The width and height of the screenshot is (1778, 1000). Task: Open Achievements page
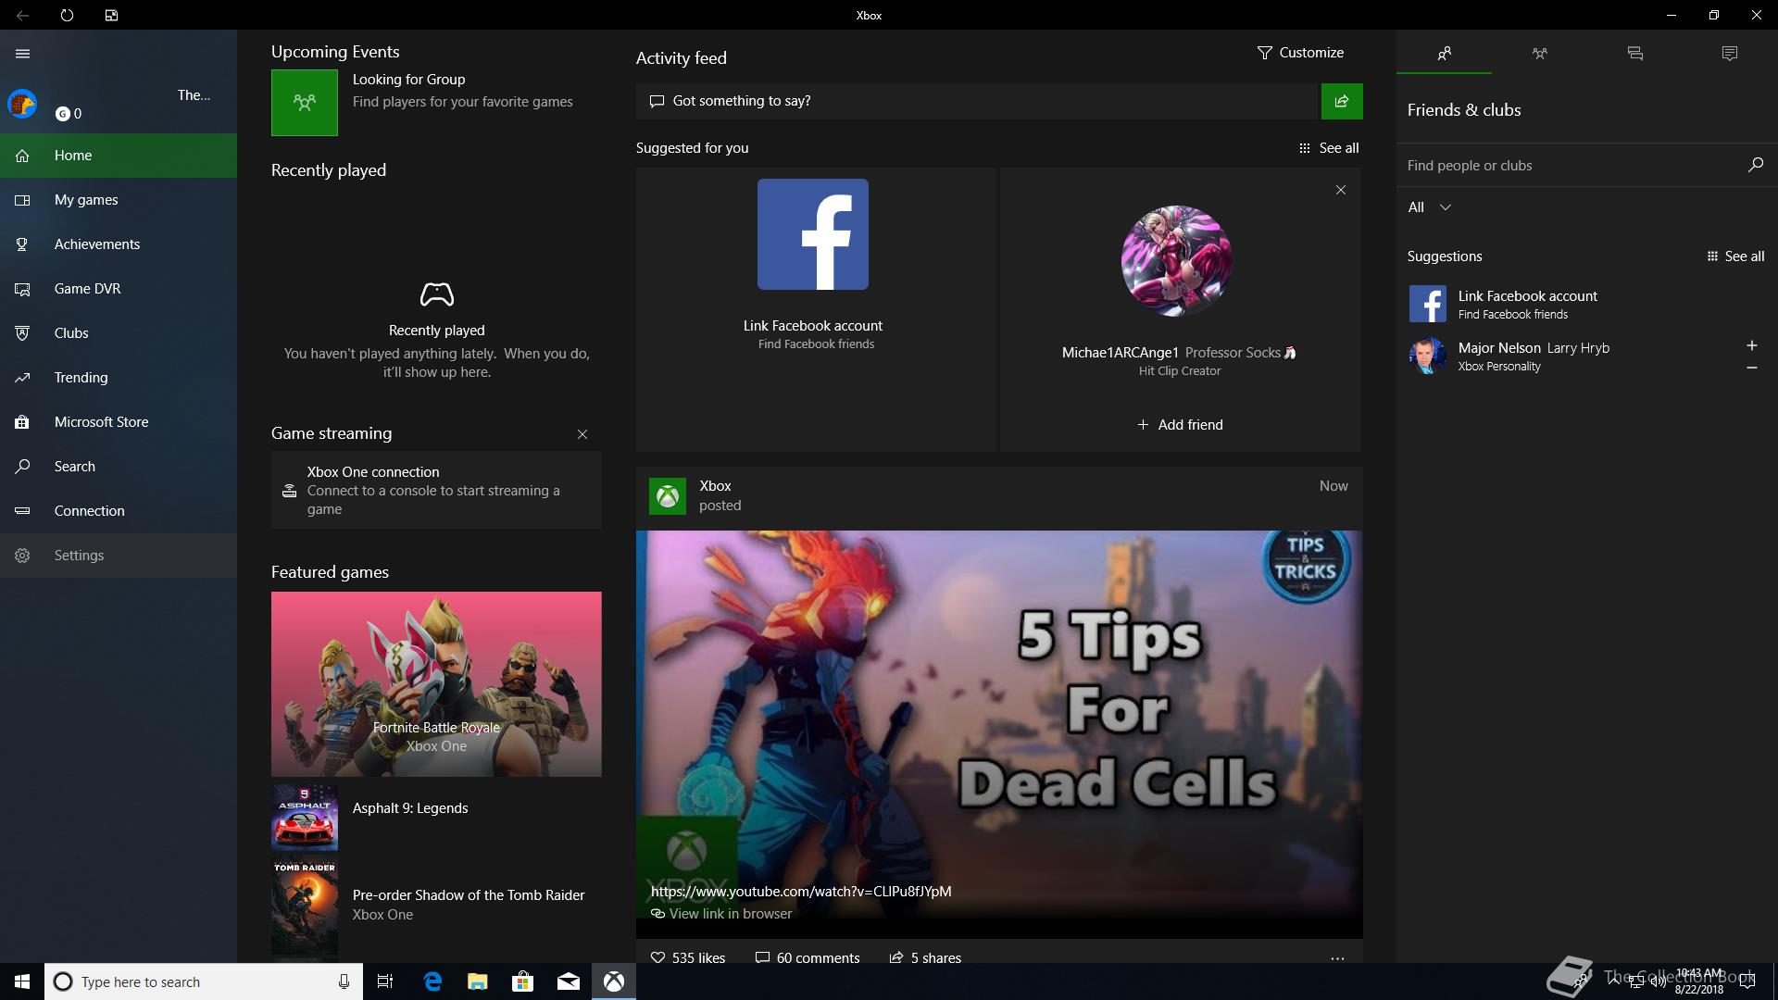click(x=119, y=244)
